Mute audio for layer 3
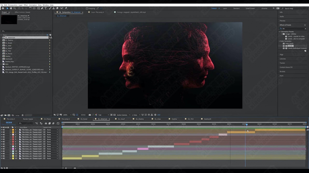Screen dimensions: 309x173 coord(4,135)
